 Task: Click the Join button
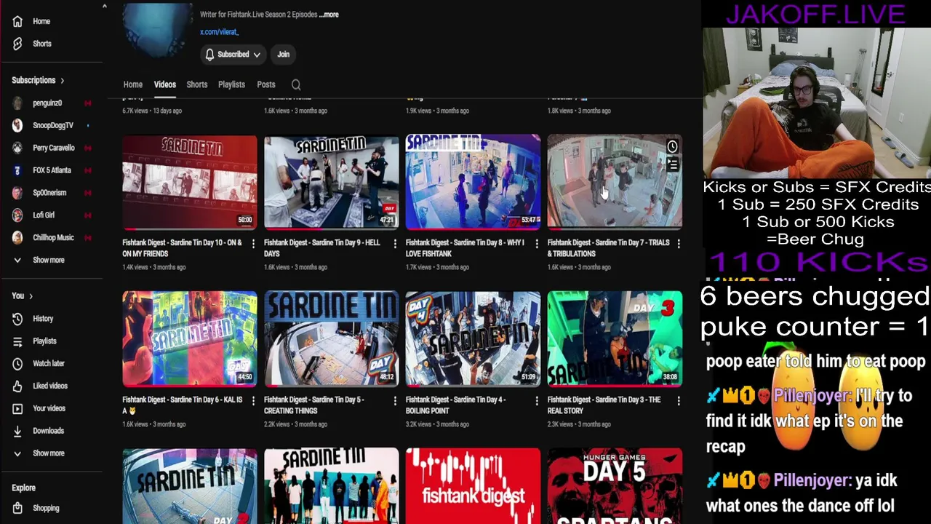pyautogui.click(x=283, y=55)
